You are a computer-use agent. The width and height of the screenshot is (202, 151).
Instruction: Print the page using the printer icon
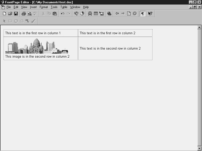click(23, 14)
